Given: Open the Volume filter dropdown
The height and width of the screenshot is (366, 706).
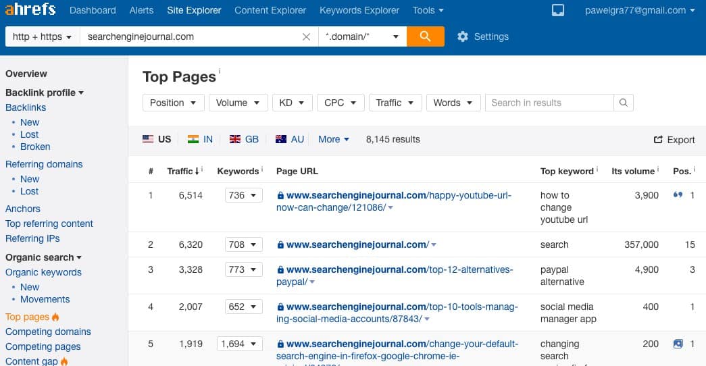Looking at the screenshot, I should [238, 103].
